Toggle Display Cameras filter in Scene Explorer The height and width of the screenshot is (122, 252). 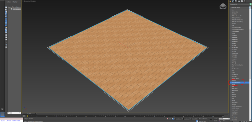point(6,14)
